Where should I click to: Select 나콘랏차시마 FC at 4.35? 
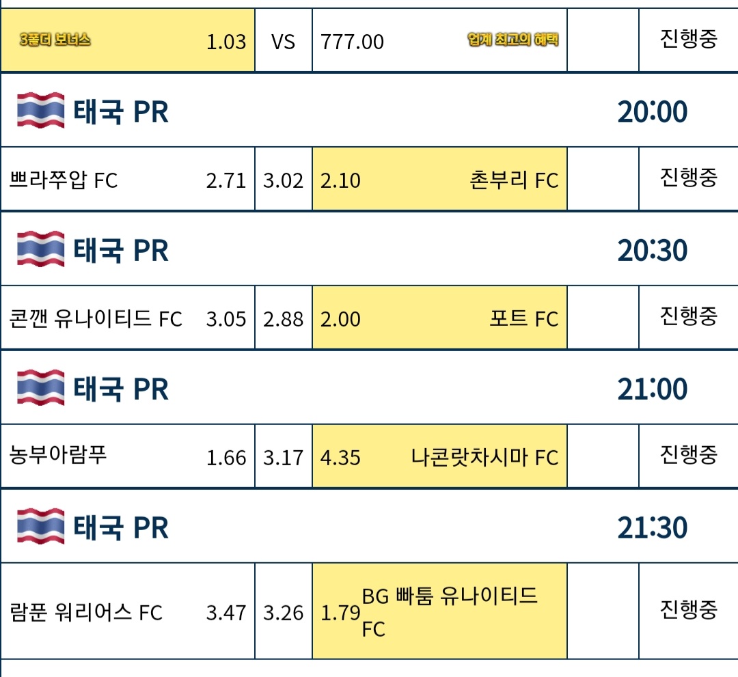[439, 456]
